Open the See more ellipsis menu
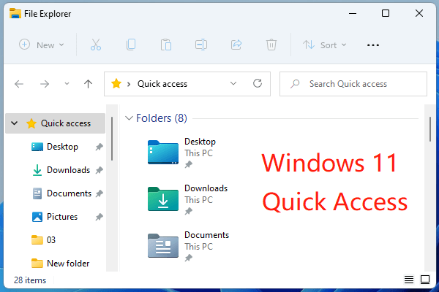 [x=373, y=45]
